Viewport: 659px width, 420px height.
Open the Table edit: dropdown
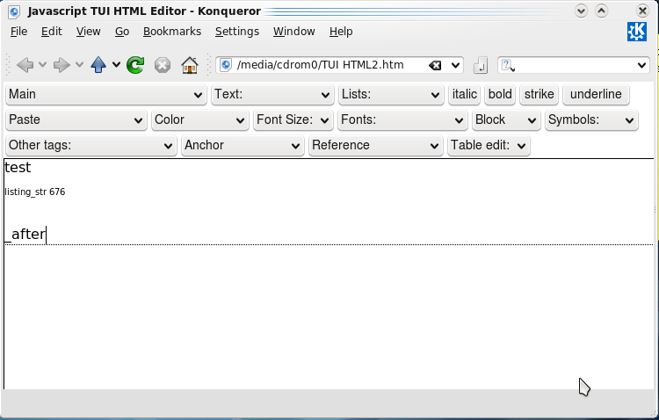click(x=489, y=146)
